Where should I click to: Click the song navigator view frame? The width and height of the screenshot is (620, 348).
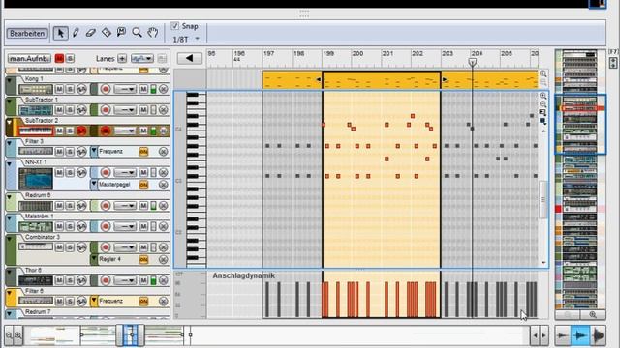(x=130, y=335)
